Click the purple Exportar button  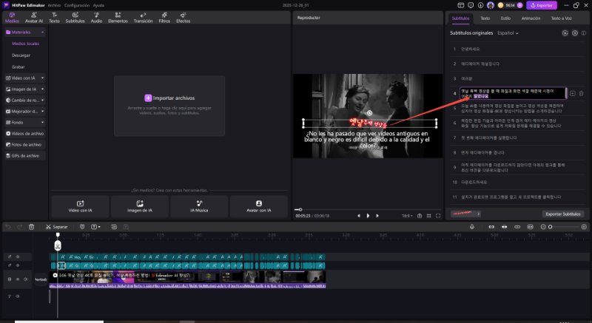(x=542, y=5)
